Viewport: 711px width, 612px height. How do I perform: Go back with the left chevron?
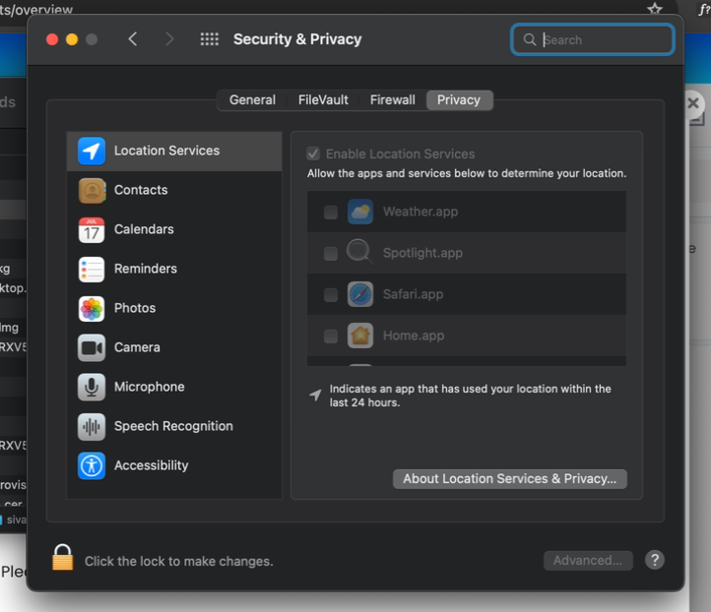[132, 39]
